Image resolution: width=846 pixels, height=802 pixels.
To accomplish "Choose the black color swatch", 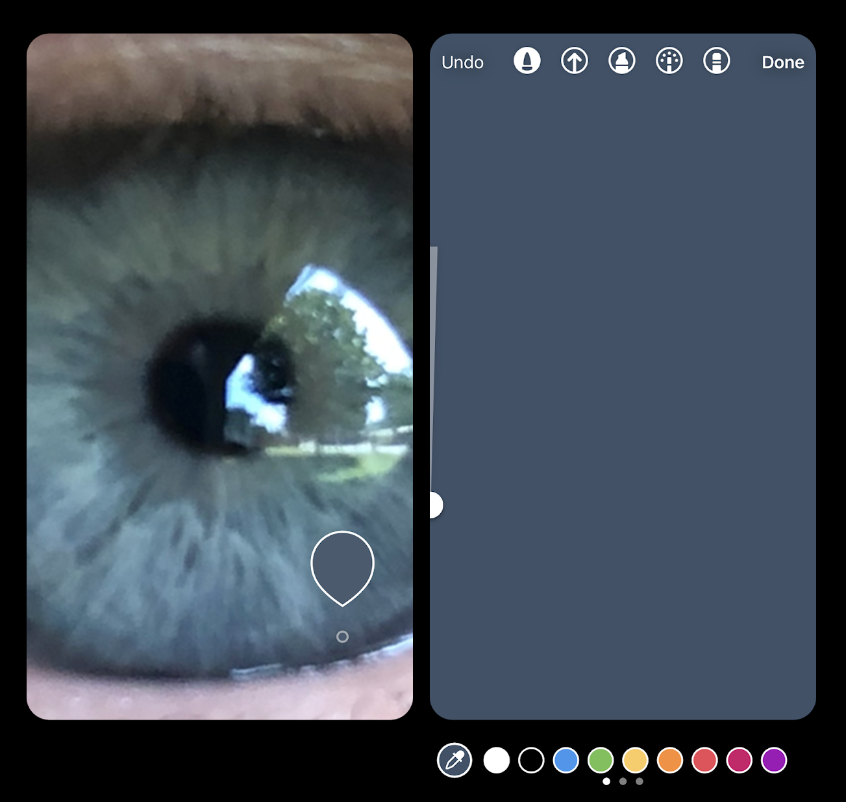I will click(531, 760).
